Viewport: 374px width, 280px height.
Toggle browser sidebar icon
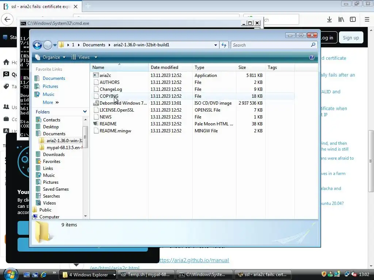[353, 19]
